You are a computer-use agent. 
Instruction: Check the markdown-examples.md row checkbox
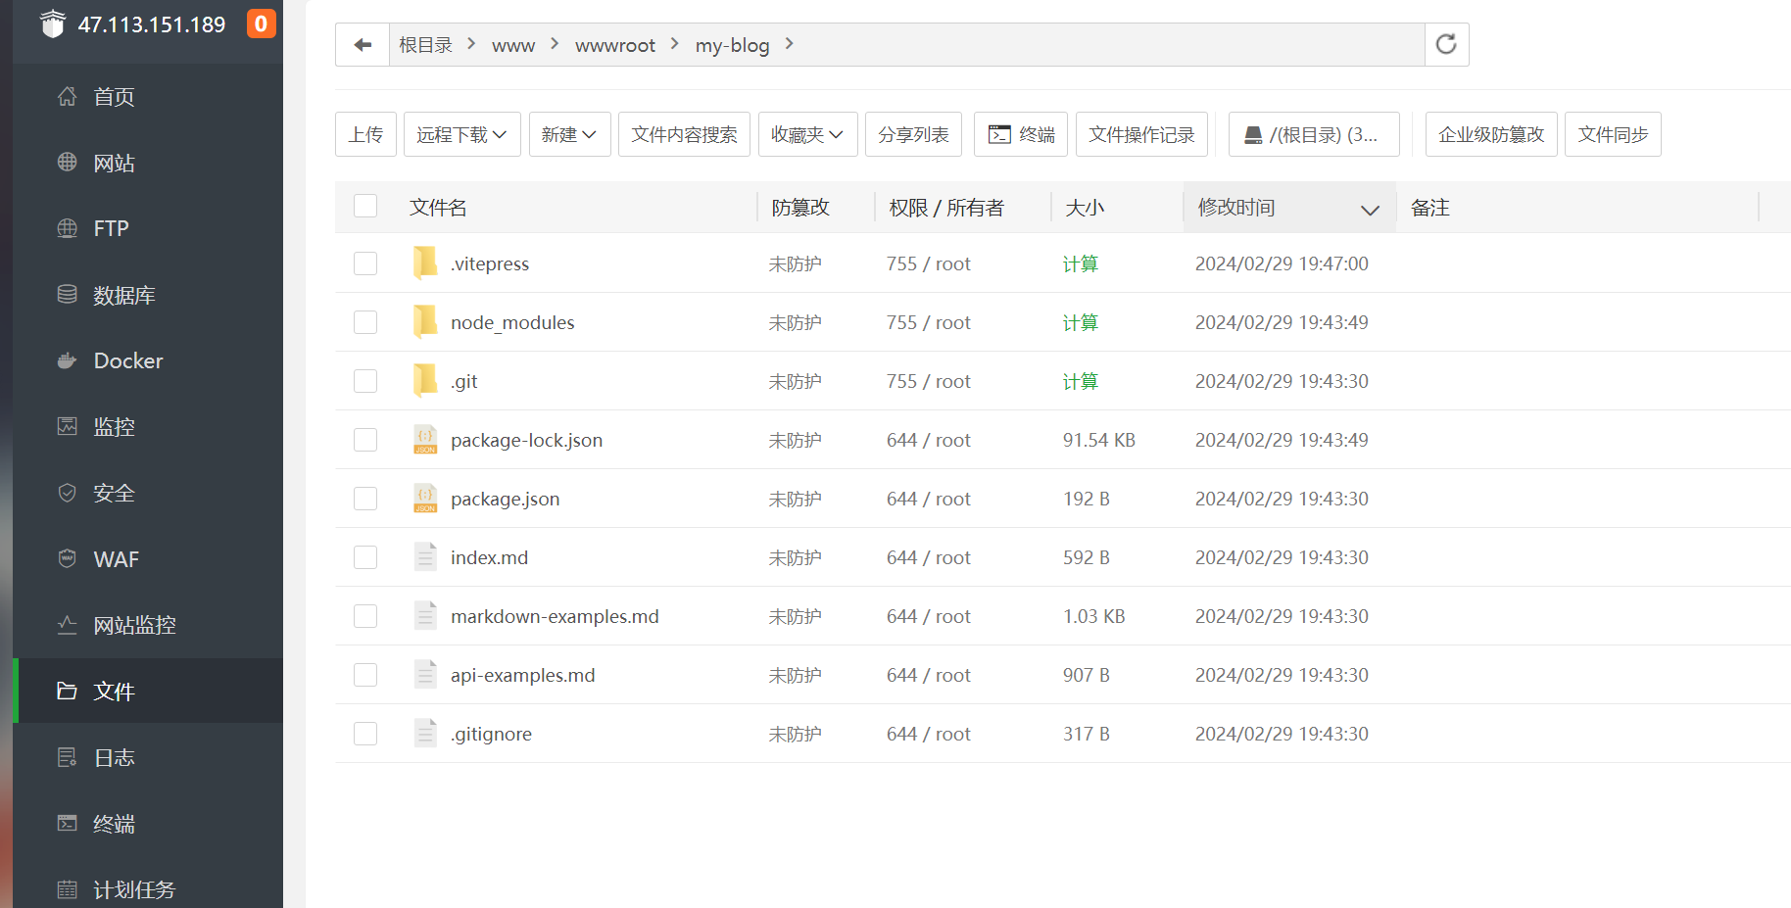pyautogui.click(x=365, y=616)
